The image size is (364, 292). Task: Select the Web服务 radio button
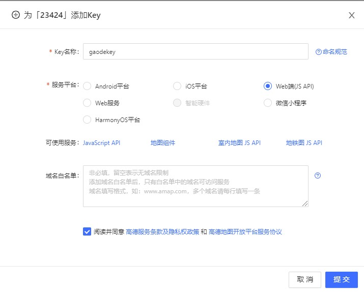click(x=87, y=103)
